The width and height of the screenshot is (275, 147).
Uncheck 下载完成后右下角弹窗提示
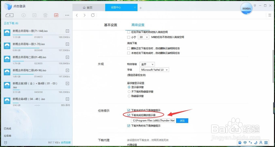click(129, 110)
